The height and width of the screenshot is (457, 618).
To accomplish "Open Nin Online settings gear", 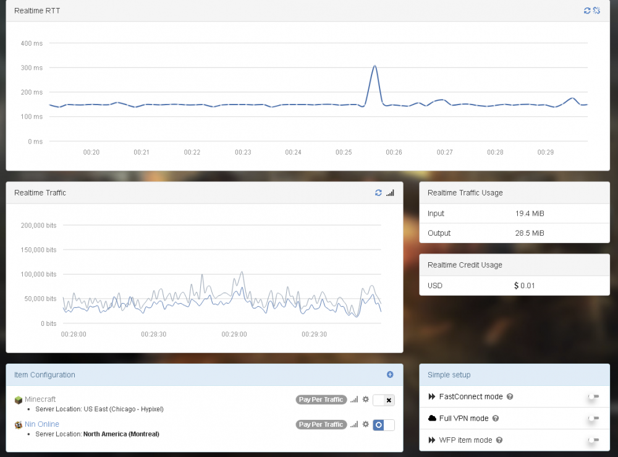I will [x=365, y=424].
